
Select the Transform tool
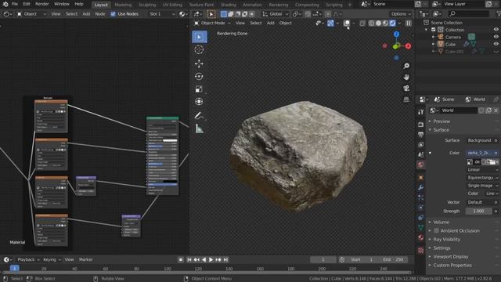pyautogui.click(x=199, y=102)
